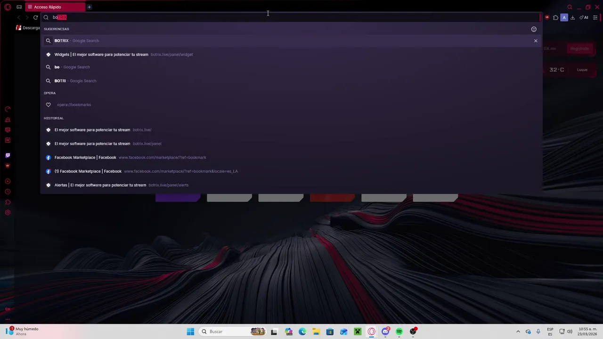The image size is (603, 339).
Task: Open Task View on the taskbar
Action: [274, 331]
